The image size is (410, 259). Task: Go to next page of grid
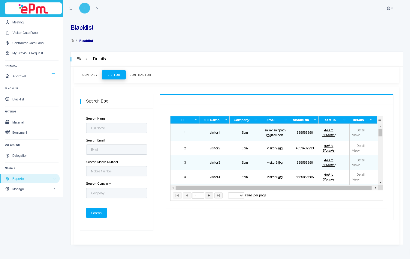209,195
